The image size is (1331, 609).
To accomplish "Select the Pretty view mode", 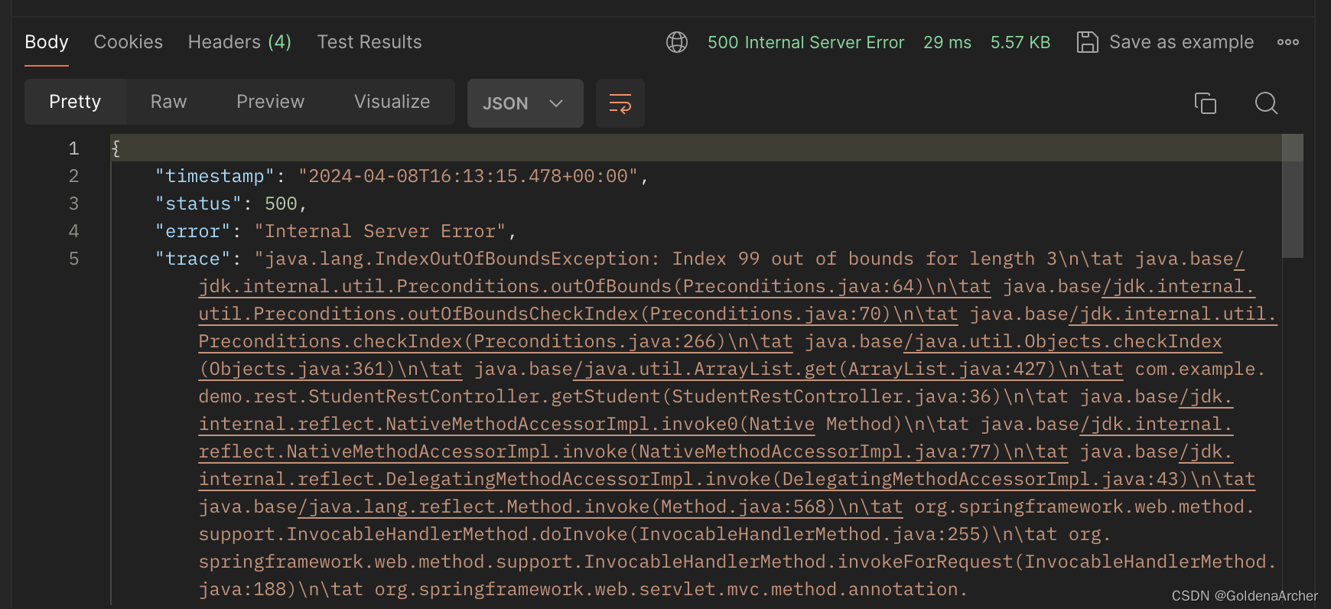I will tap(75, 102).
